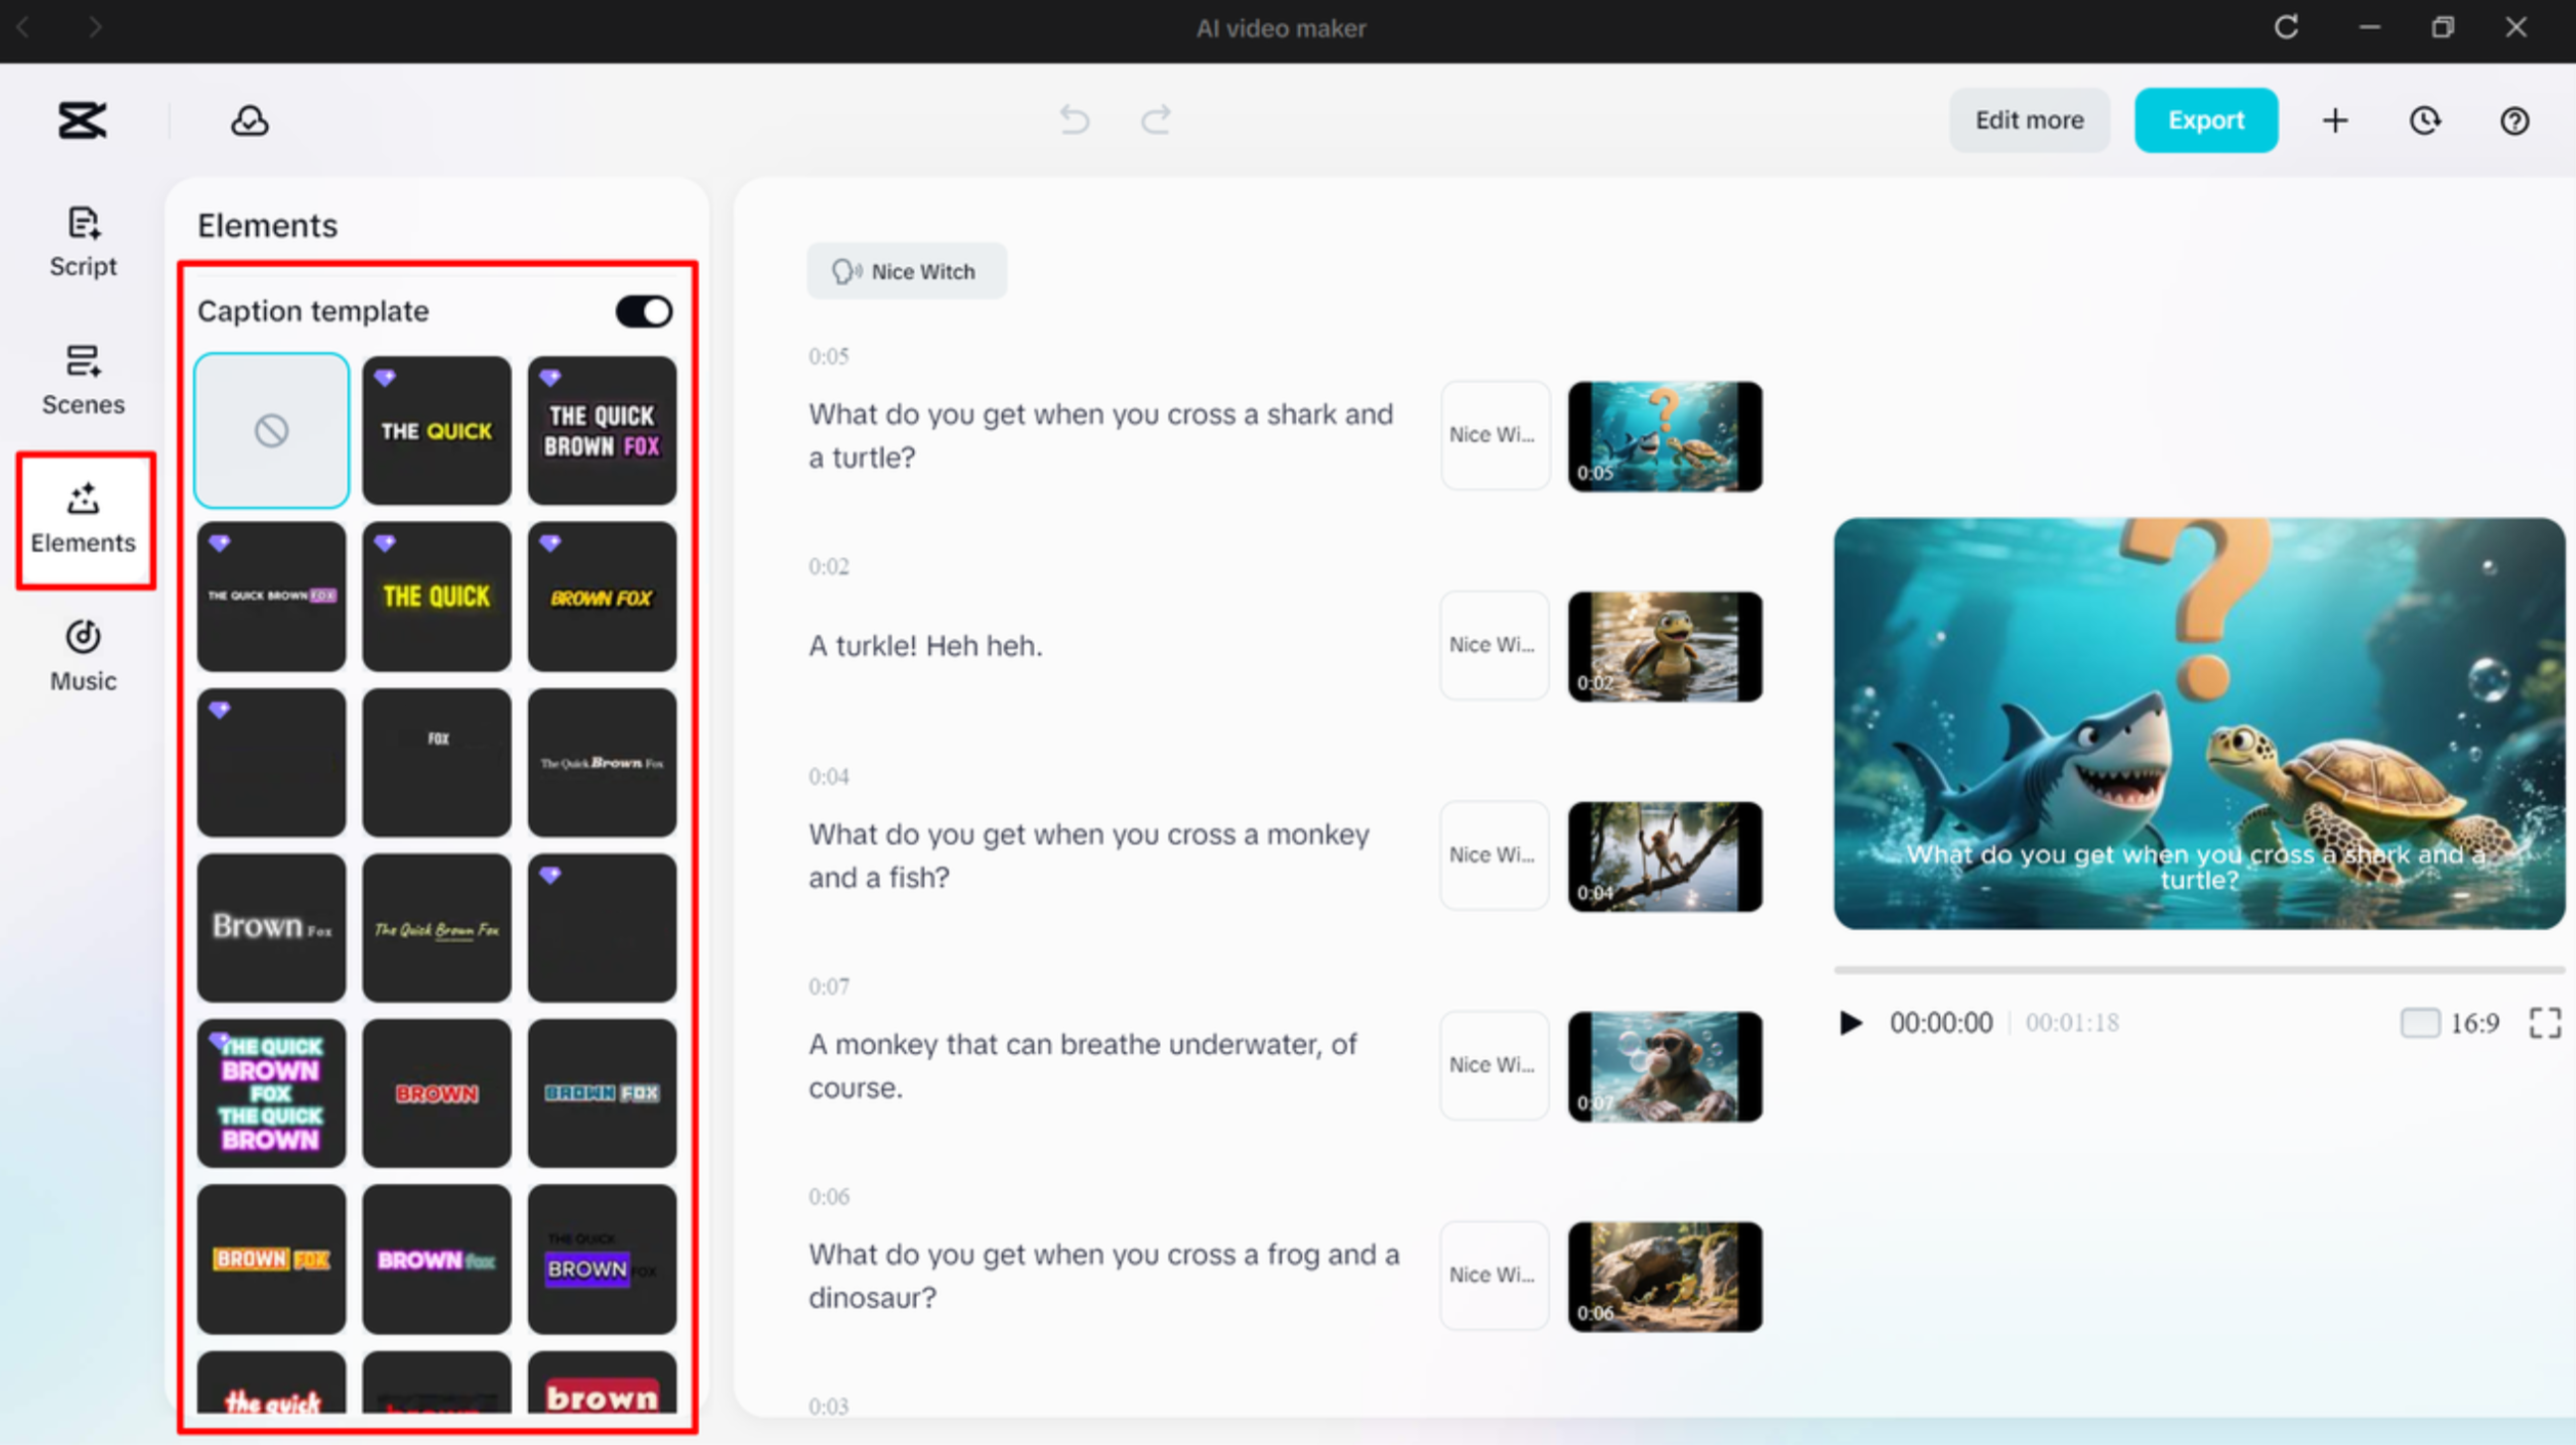Play the video preview
2576x1445 pixels.
tap(1850, 1022)
